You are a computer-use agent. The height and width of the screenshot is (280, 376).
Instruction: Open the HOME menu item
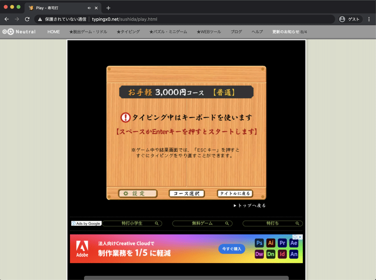coord(54,32)
